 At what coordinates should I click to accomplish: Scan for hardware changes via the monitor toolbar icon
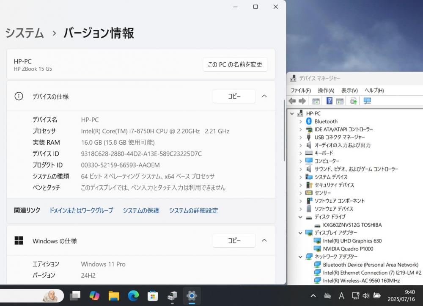(367, 101)
